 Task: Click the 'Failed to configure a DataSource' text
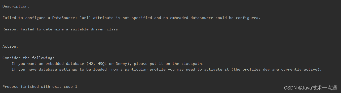(39, 18)
